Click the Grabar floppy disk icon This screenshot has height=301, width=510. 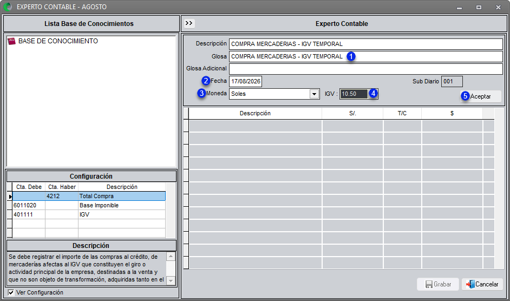coord(429,284)
